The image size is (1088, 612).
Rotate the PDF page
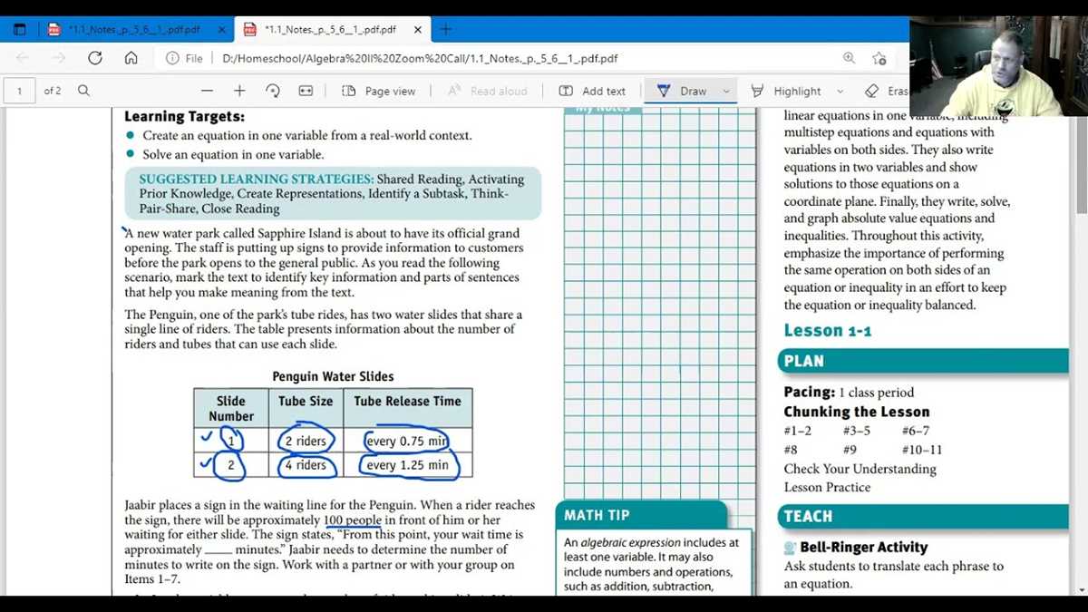click(x=273, y=91)
